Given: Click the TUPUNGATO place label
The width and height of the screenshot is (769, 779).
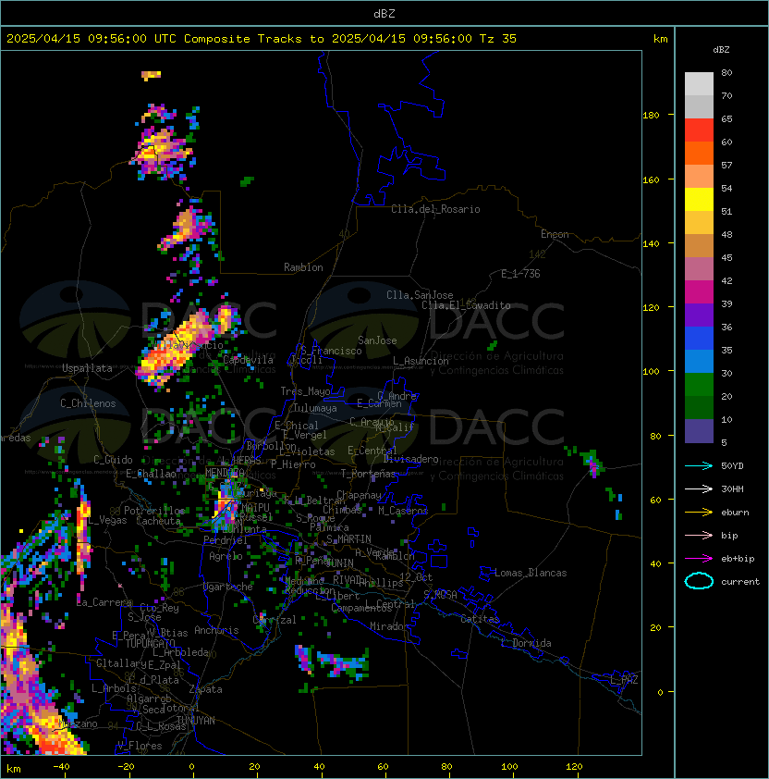Looking at the screenshot, I should pyautogui.click(x=150, y=644).
